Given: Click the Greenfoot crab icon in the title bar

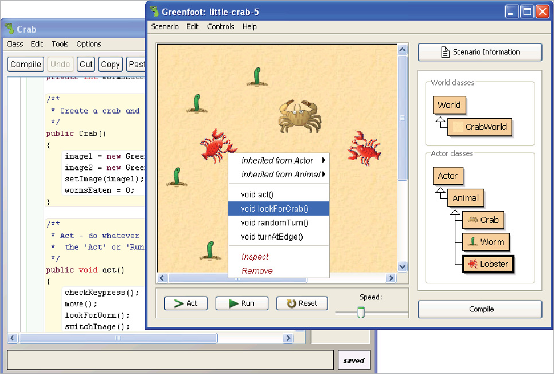Looking at the screenshot, I should pos(154,10).
